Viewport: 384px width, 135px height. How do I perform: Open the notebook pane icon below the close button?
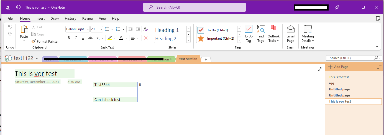[x=377, y=19]
